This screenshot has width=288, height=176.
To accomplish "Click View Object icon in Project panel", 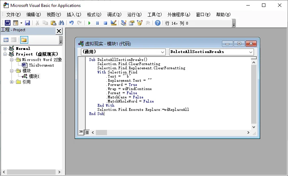I will 14,40.
